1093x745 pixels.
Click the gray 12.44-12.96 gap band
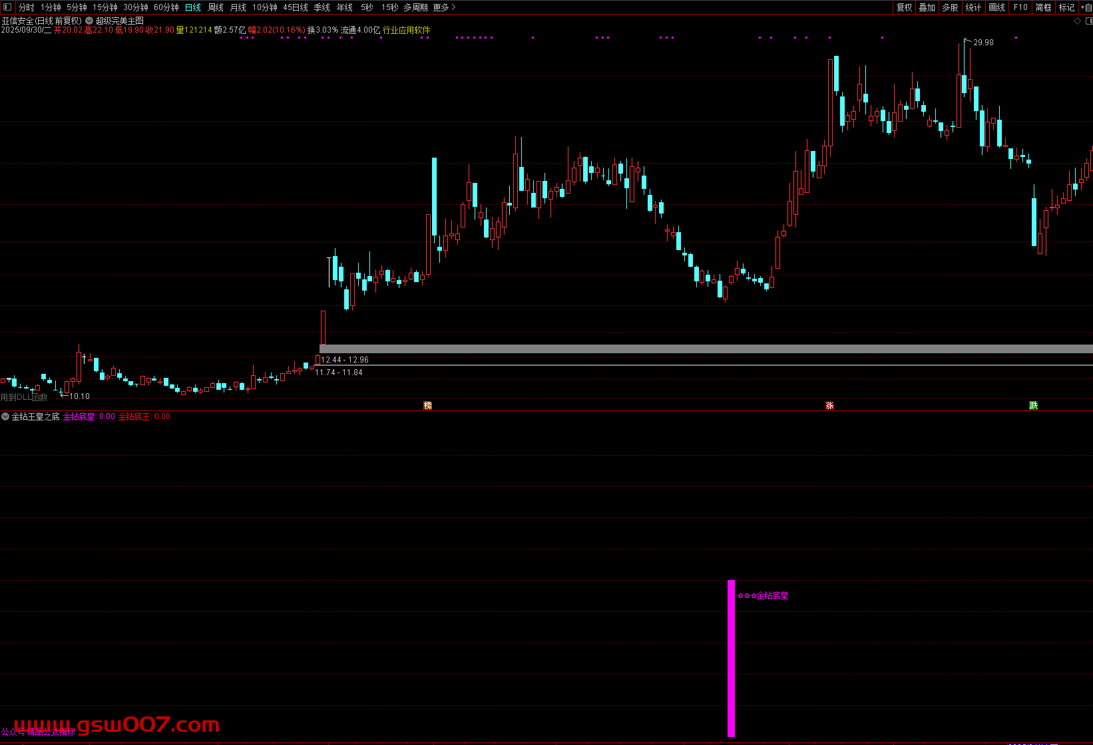click(x=706, y=349)
